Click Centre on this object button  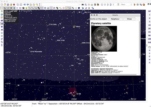click(98, 19)
